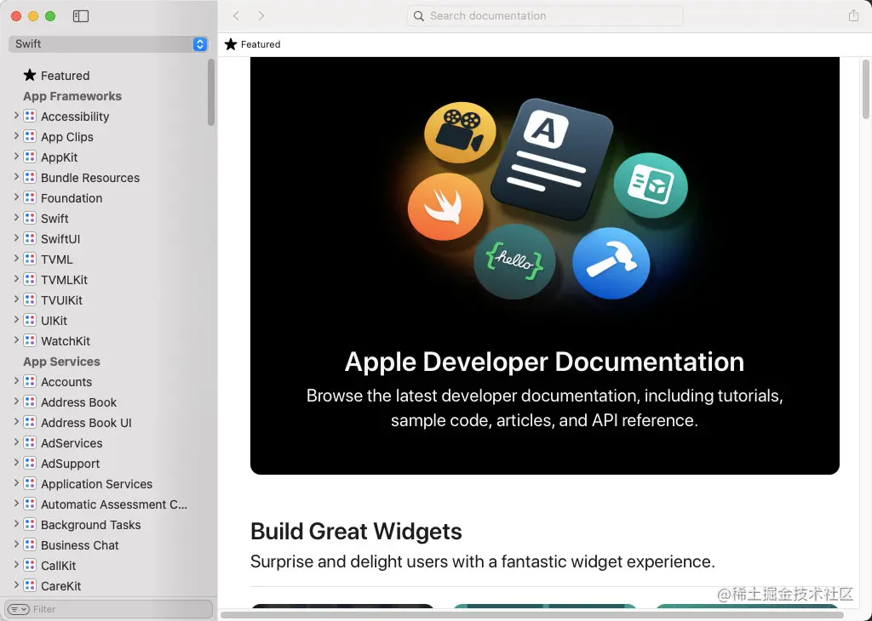Click the TVML framework icon

tap(30, 259)
